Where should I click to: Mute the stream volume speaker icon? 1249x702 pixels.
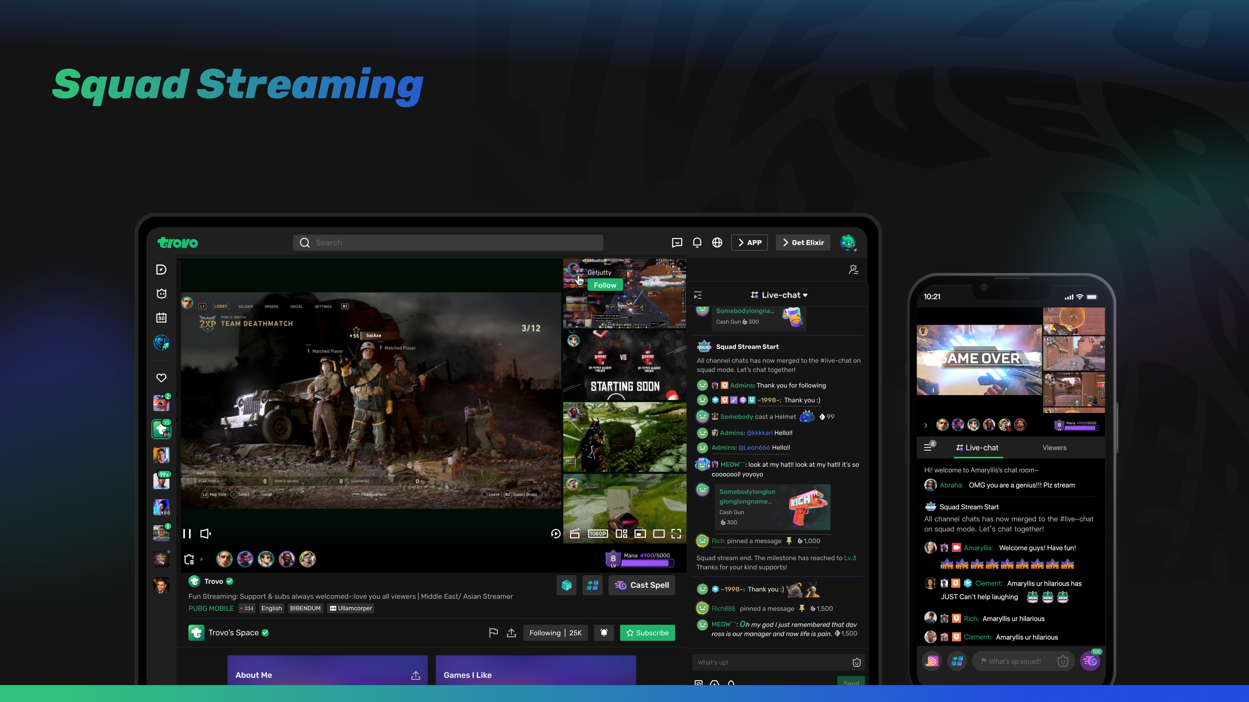(206, 533)
